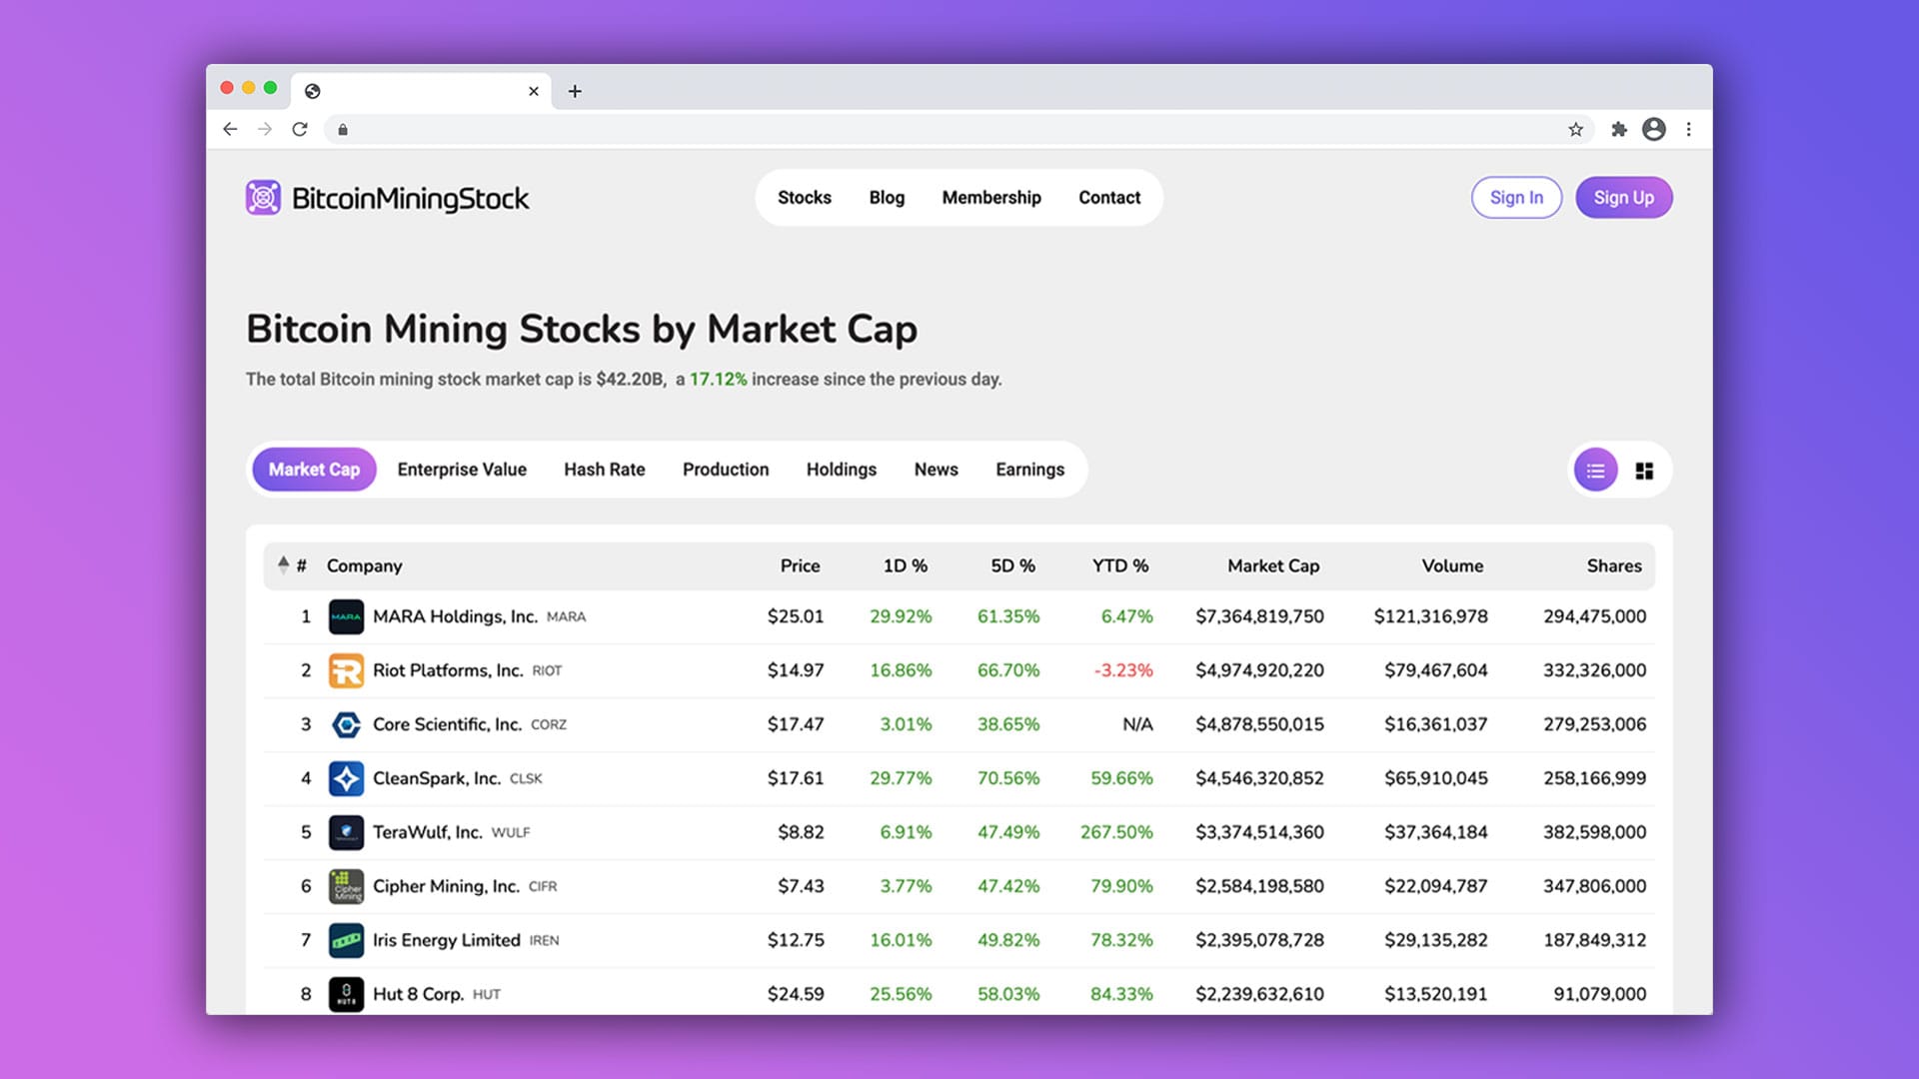Click the CleanSpark company logo
This screenshot has height=1079, width=1919.
tap(347, 778)
